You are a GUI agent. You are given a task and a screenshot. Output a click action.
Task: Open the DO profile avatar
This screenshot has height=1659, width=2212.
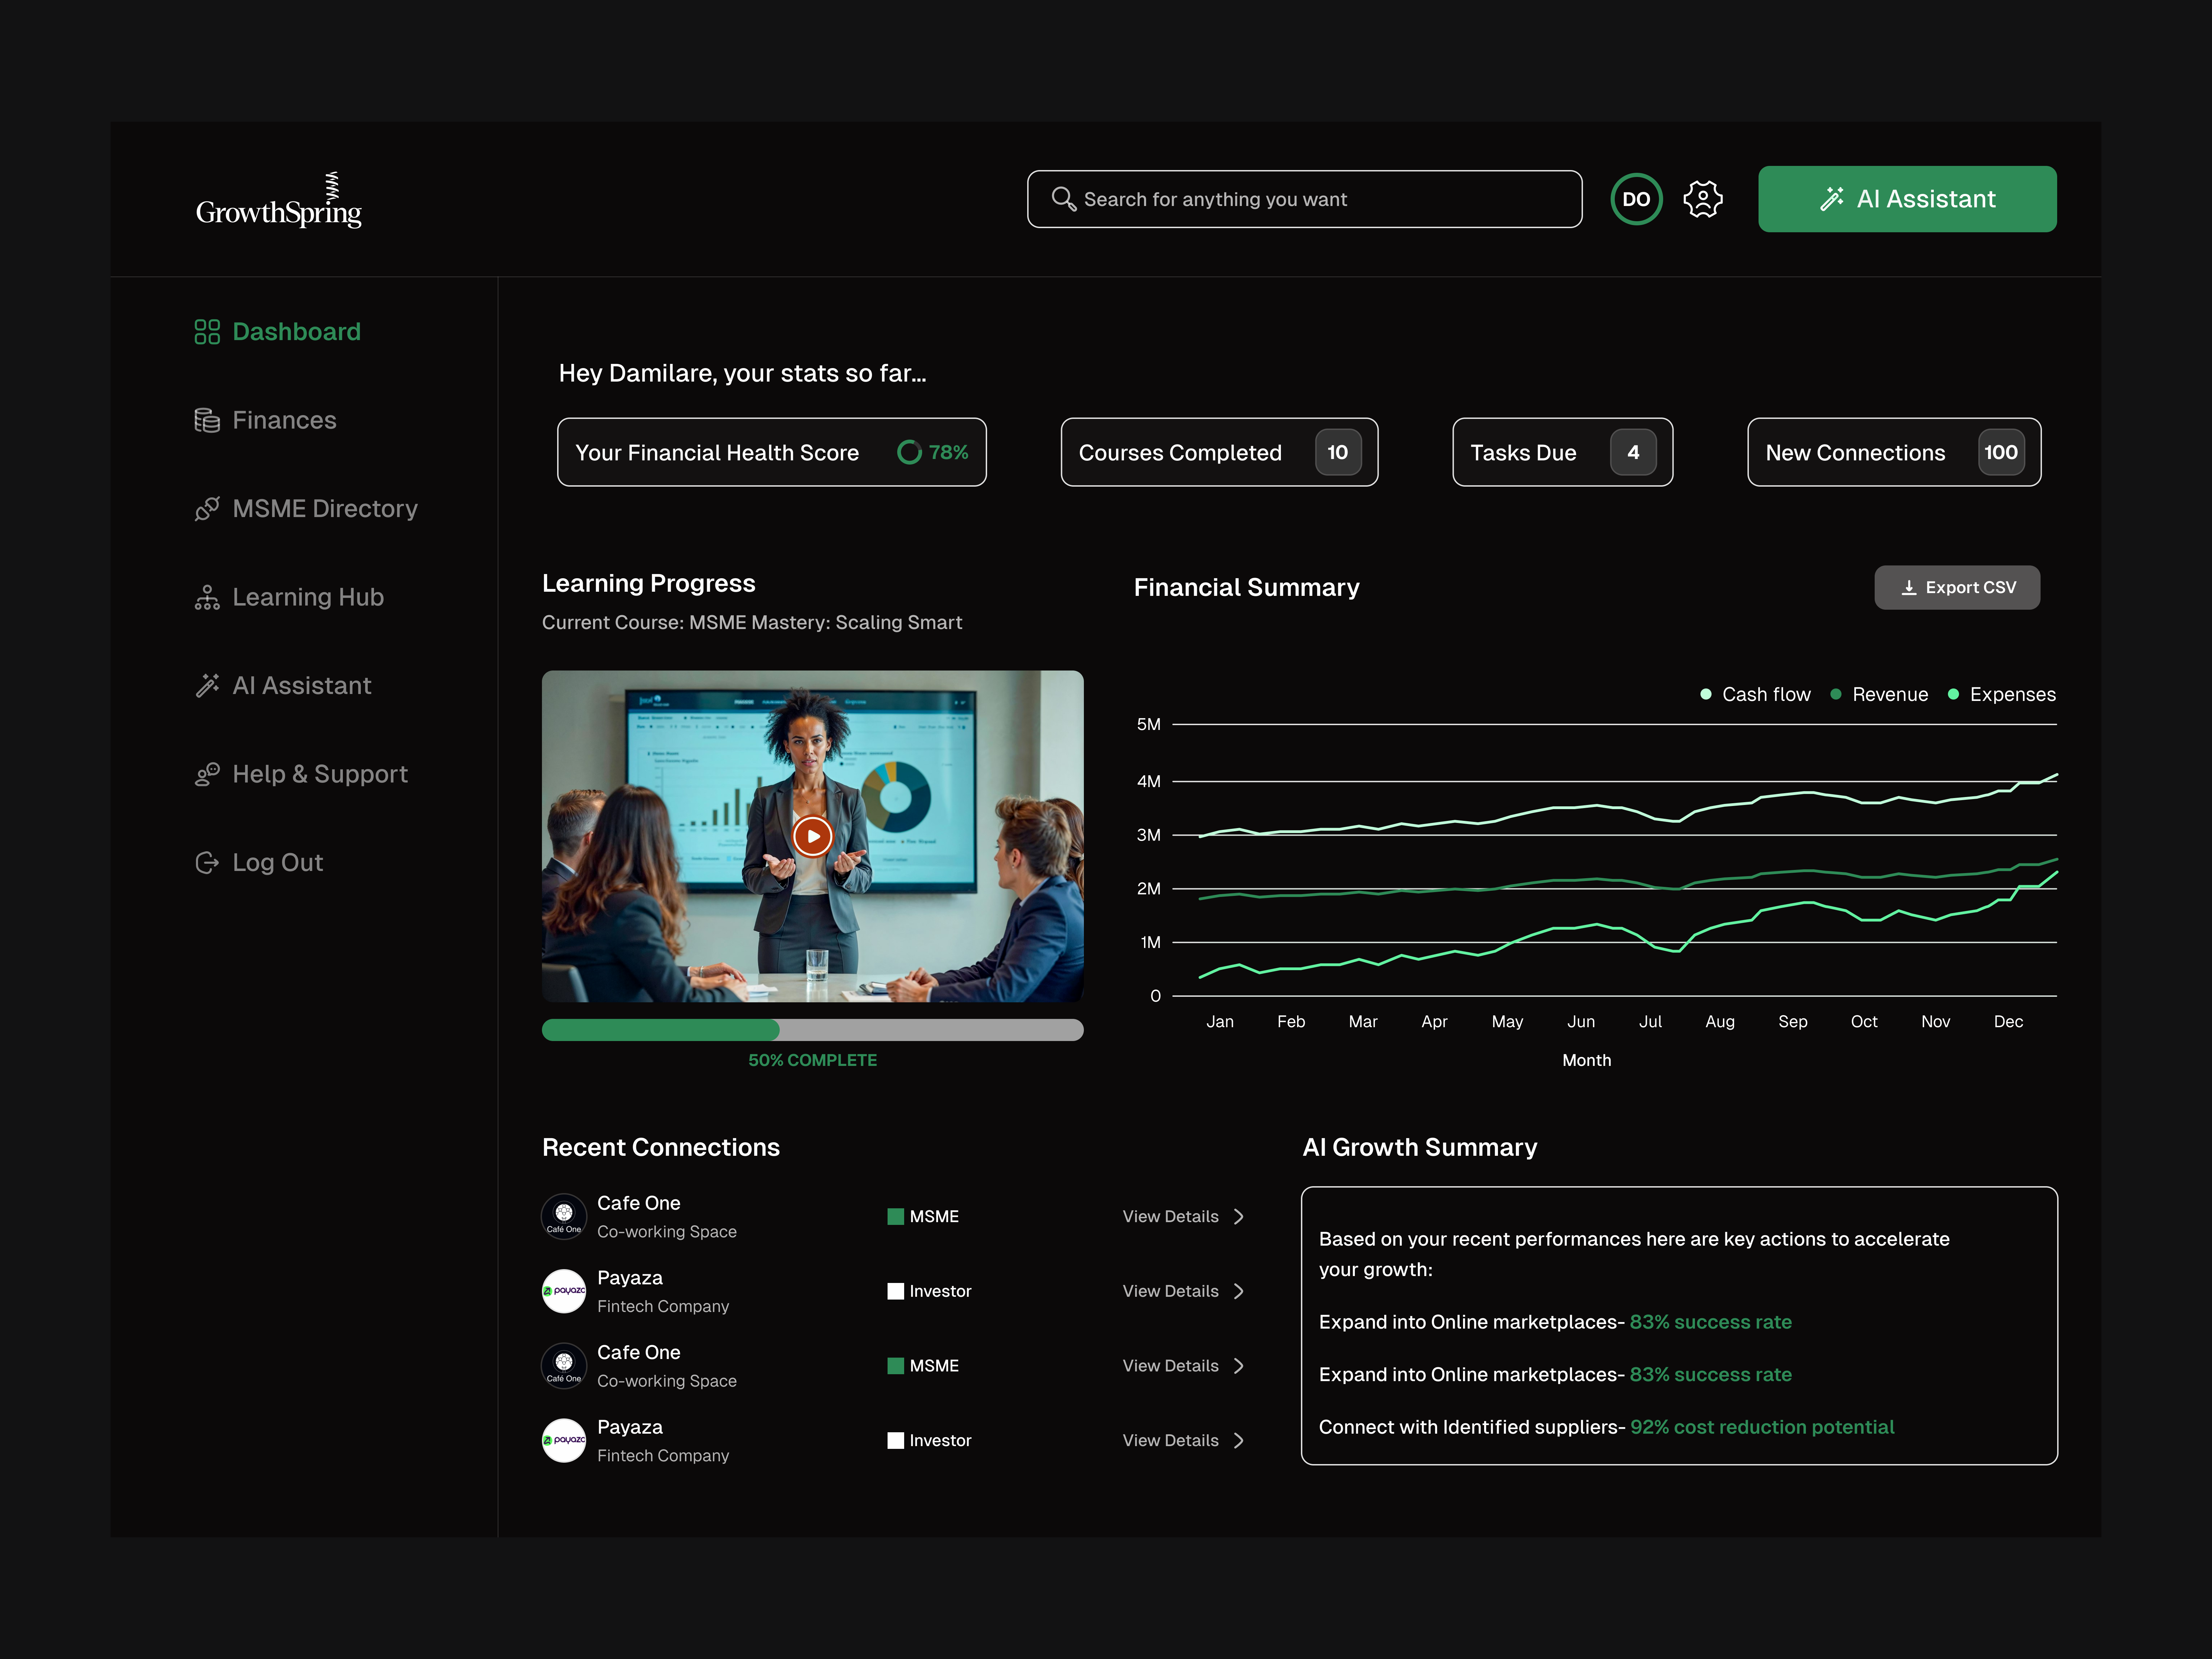[1636, 199]
